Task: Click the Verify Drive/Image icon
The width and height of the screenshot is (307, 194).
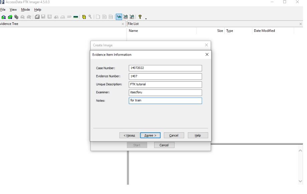Action: (x=69, y=17)
